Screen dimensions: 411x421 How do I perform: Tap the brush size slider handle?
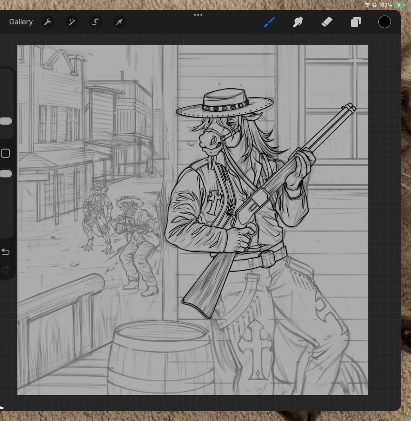coord(6,121)
